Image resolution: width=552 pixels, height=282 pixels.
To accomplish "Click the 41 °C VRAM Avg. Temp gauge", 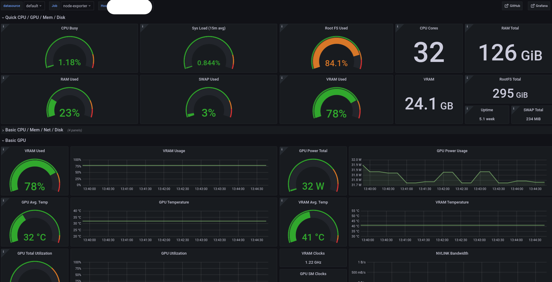I will (313, 227).
